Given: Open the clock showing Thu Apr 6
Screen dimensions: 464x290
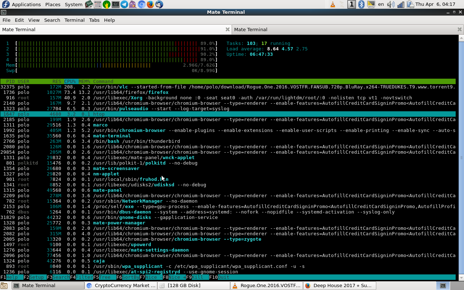Looking at the screenshot, I should tap(435, 4).
